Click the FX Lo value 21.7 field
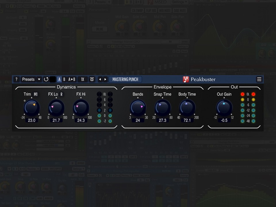This screenshot has height=207, width=276. [x=56, y=120]
